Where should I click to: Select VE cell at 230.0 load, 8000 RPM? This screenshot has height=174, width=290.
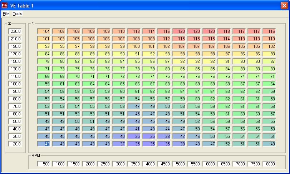270,31
